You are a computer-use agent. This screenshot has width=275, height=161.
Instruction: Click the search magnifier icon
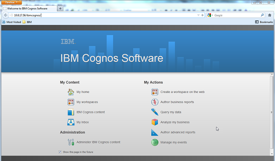(x=262, y=15)
